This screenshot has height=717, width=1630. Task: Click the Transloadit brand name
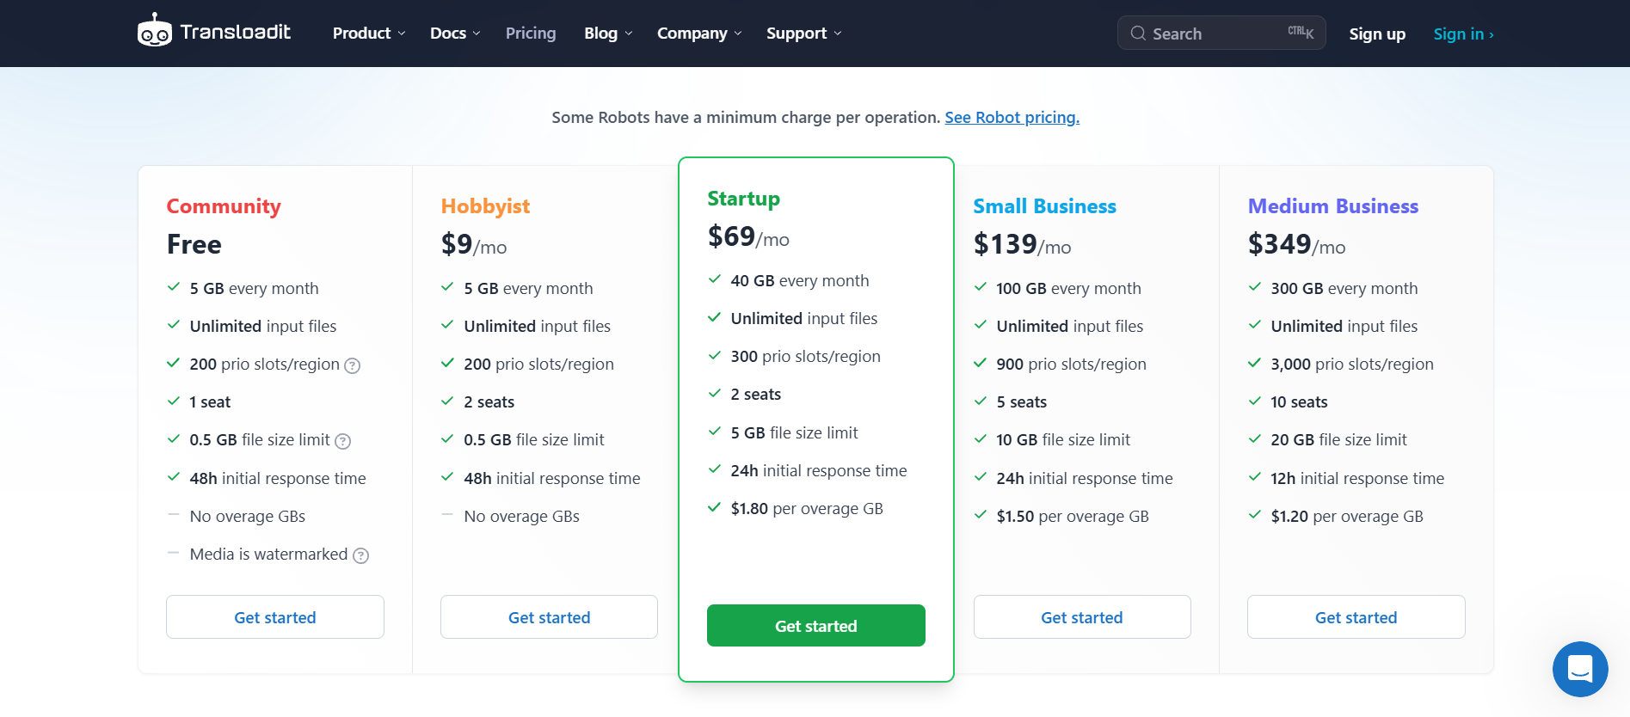click(x=236, y=32)
